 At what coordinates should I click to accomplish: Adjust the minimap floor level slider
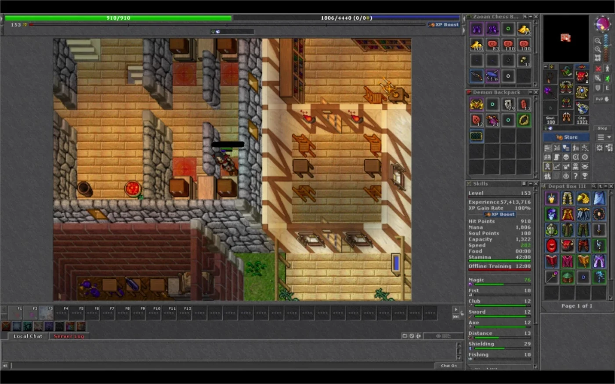[606, 48]
